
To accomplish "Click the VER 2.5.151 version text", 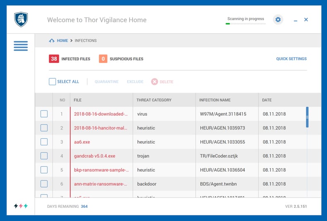I will (x=296, y=207).
